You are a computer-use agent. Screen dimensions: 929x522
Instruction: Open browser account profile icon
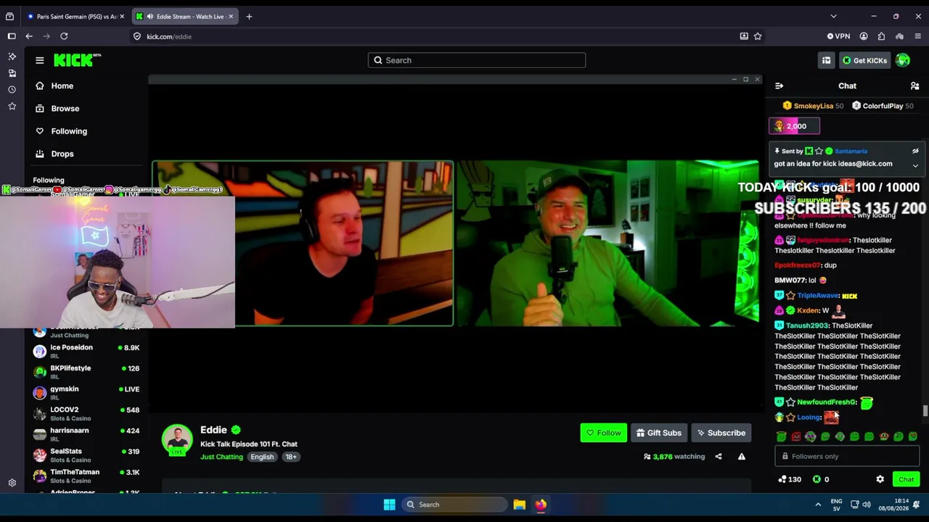(864, 36)
